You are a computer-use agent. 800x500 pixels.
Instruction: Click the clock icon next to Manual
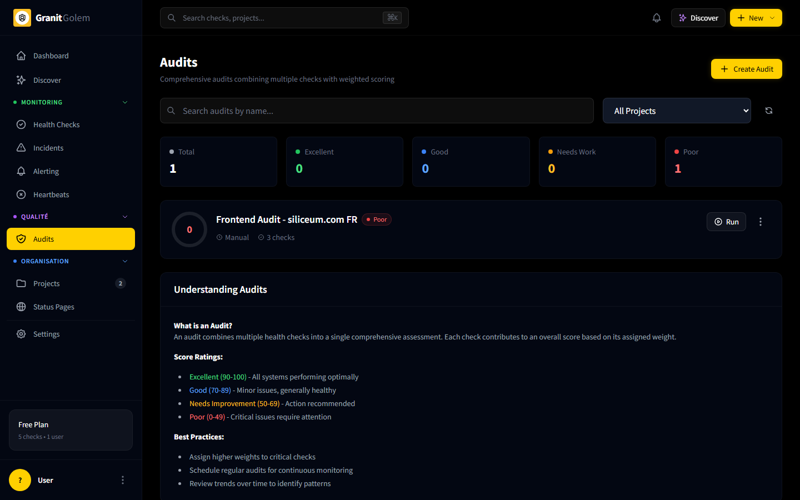[219, 237]
